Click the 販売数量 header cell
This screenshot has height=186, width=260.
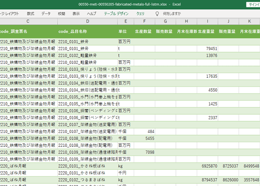165,31
